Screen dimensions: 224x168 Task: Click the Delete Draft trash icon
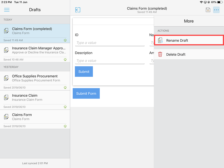click(x=160, y=54)
